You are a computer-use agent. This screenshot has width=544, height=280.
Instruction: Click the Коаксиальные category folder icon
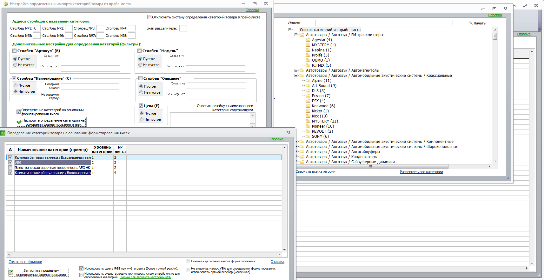tap(302, 76)
